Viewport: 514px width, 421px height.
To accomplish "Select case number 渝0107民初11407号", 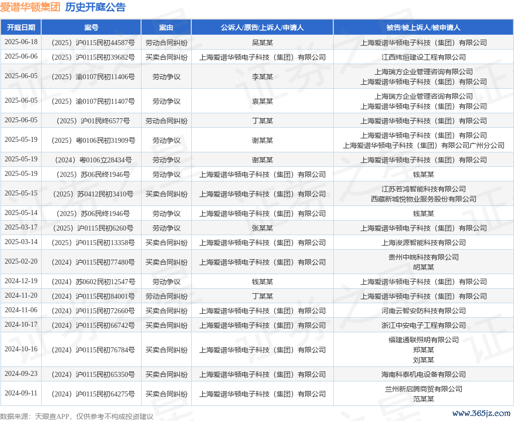I will [x=93, y=101].
